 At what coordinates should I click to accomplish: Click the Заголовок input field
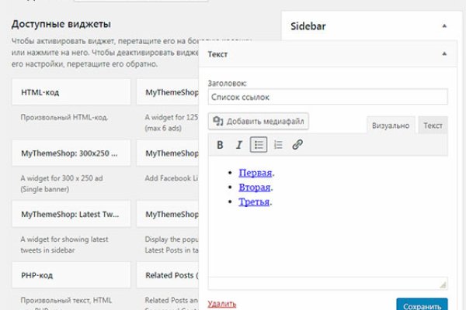(x=328, y=97)
